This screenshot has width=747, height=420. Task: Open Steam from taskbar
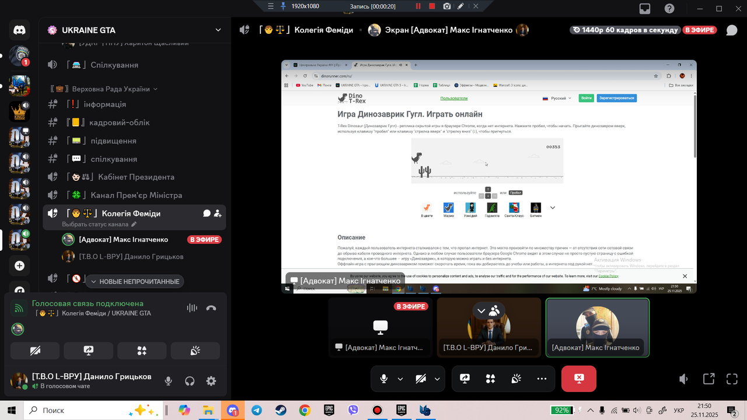pyautogui.click(x=281, y=411)
